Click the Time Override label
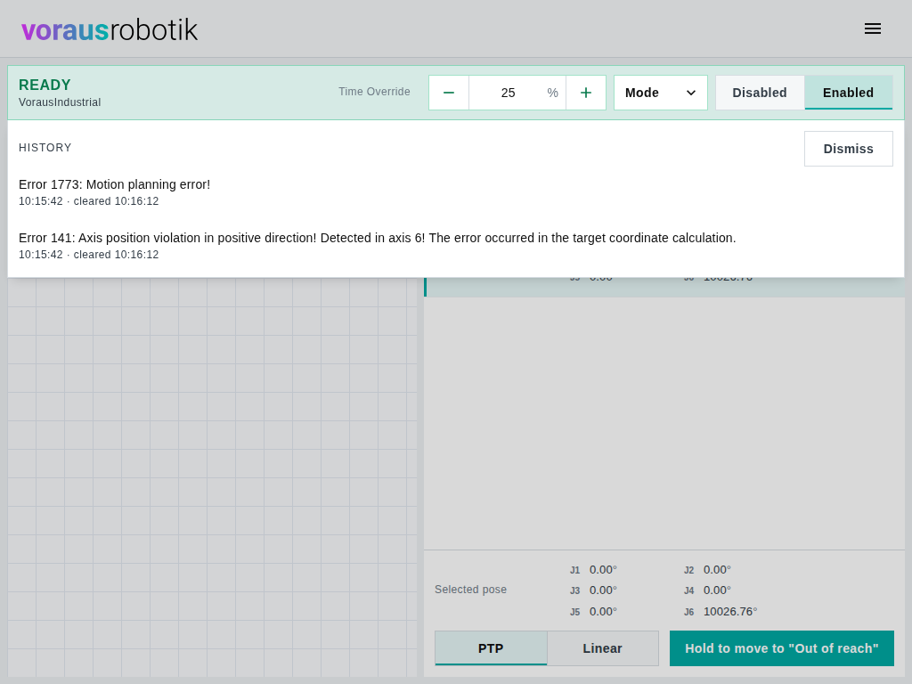Screen dimensions: 912x684 (375, 92)
